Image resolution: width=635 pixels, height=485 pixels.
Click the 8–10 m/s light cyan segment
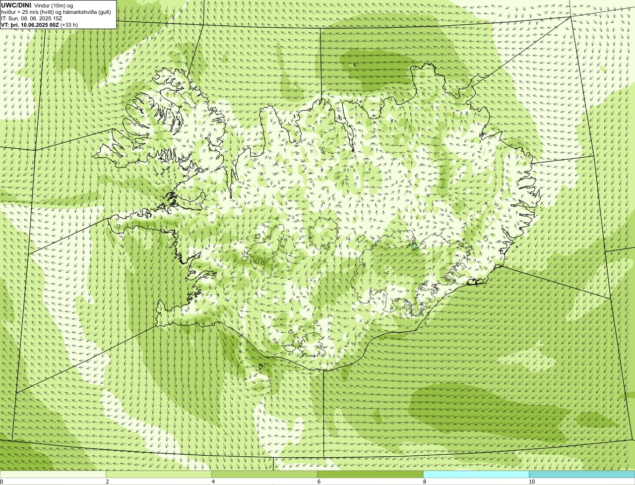click(476, 475)
